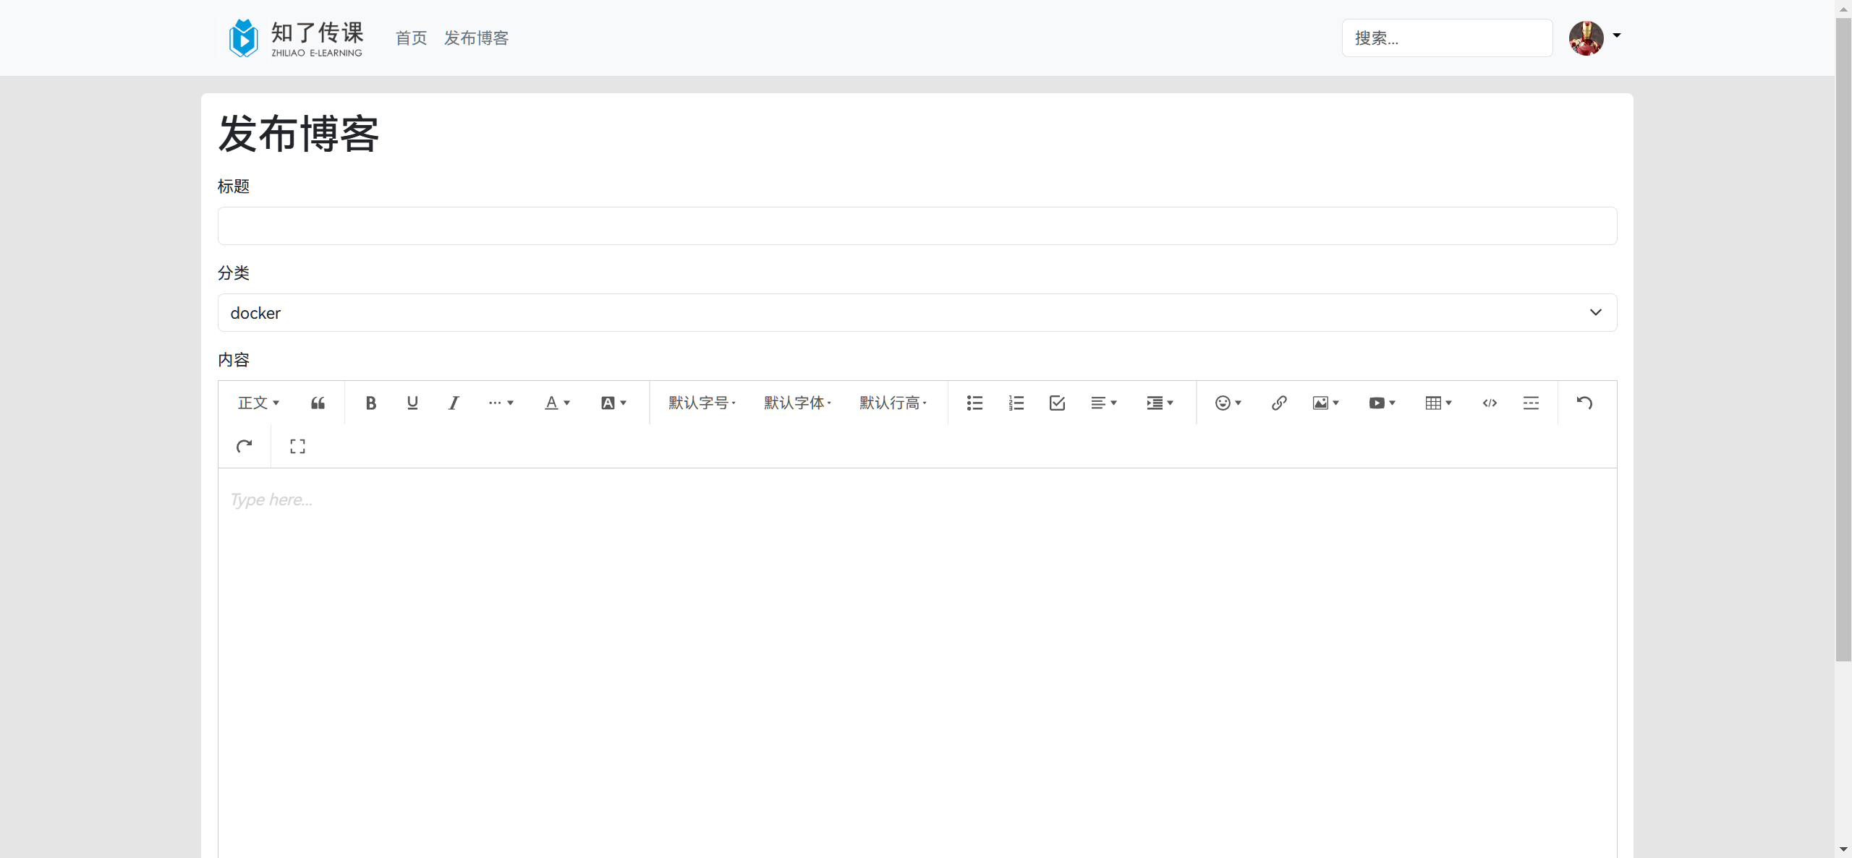The height and width of the screenshot is (858, 1852).
Task: Toggle underline formatting
Action: [x=412, y=403]
